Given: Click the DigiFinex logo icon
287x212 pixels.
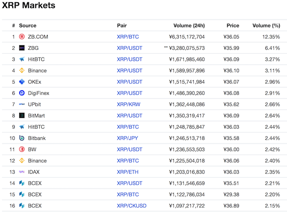Looking at the screenshot, I should [22, 93].
